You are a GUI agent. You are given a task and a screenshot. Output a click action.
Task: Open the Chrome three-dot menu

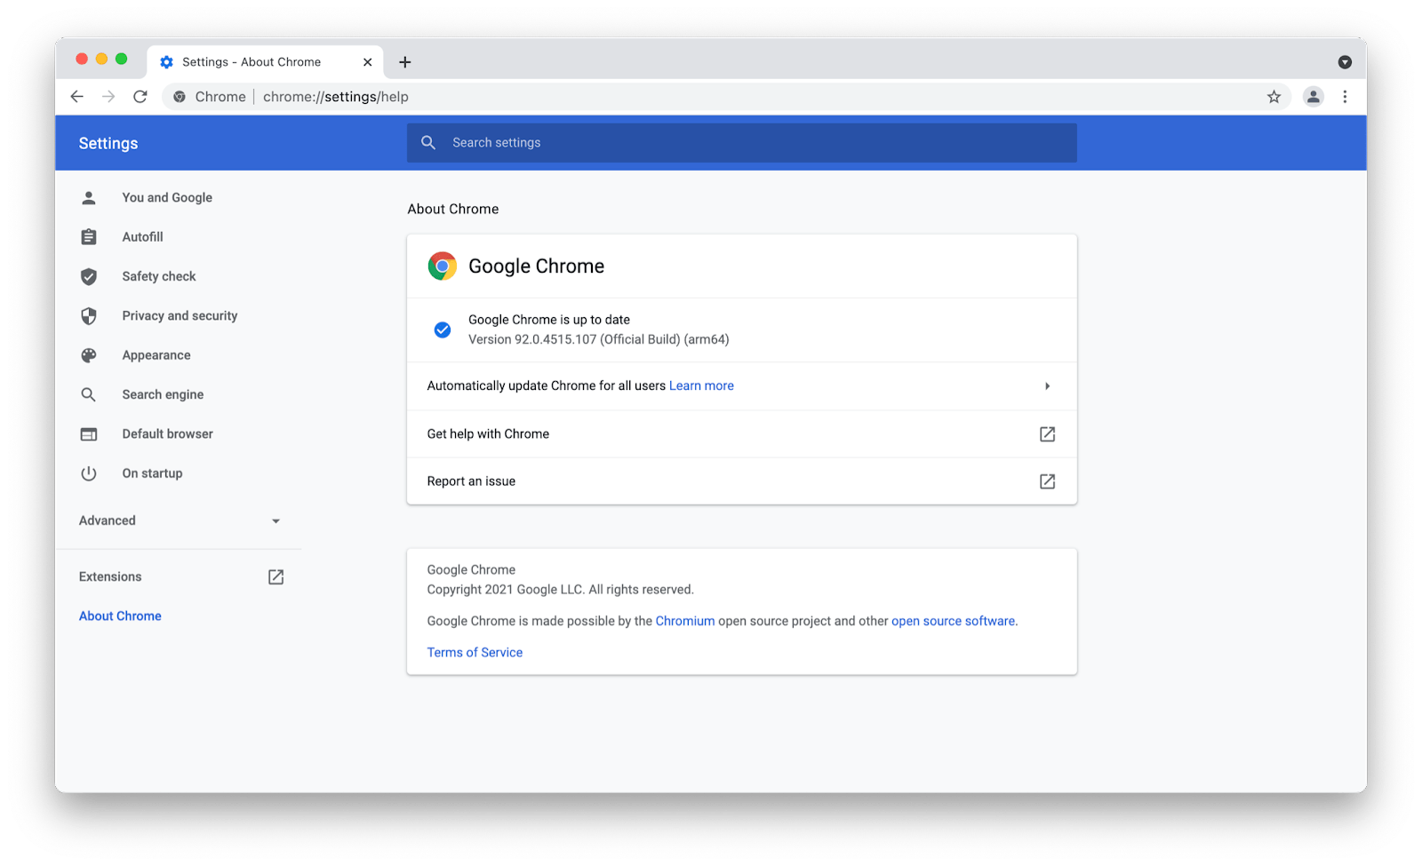(x=1345, y=97)
